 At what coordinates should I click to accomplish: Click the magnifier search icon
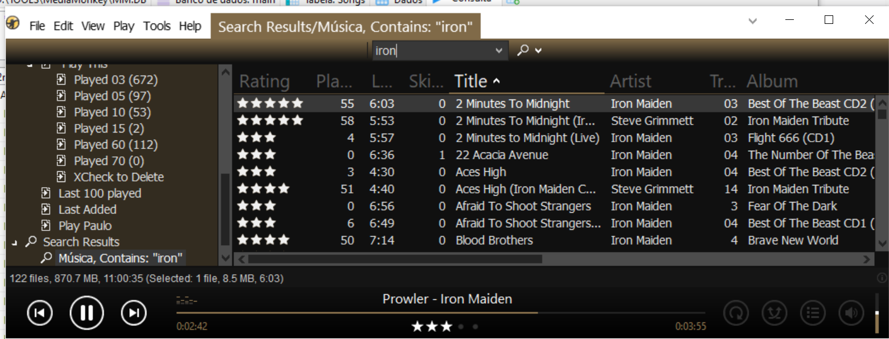[x=522, y=51]
